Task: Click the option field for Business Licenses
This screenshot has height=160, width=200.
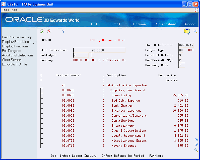Action: pyautogui.click(x=42, y=111)
